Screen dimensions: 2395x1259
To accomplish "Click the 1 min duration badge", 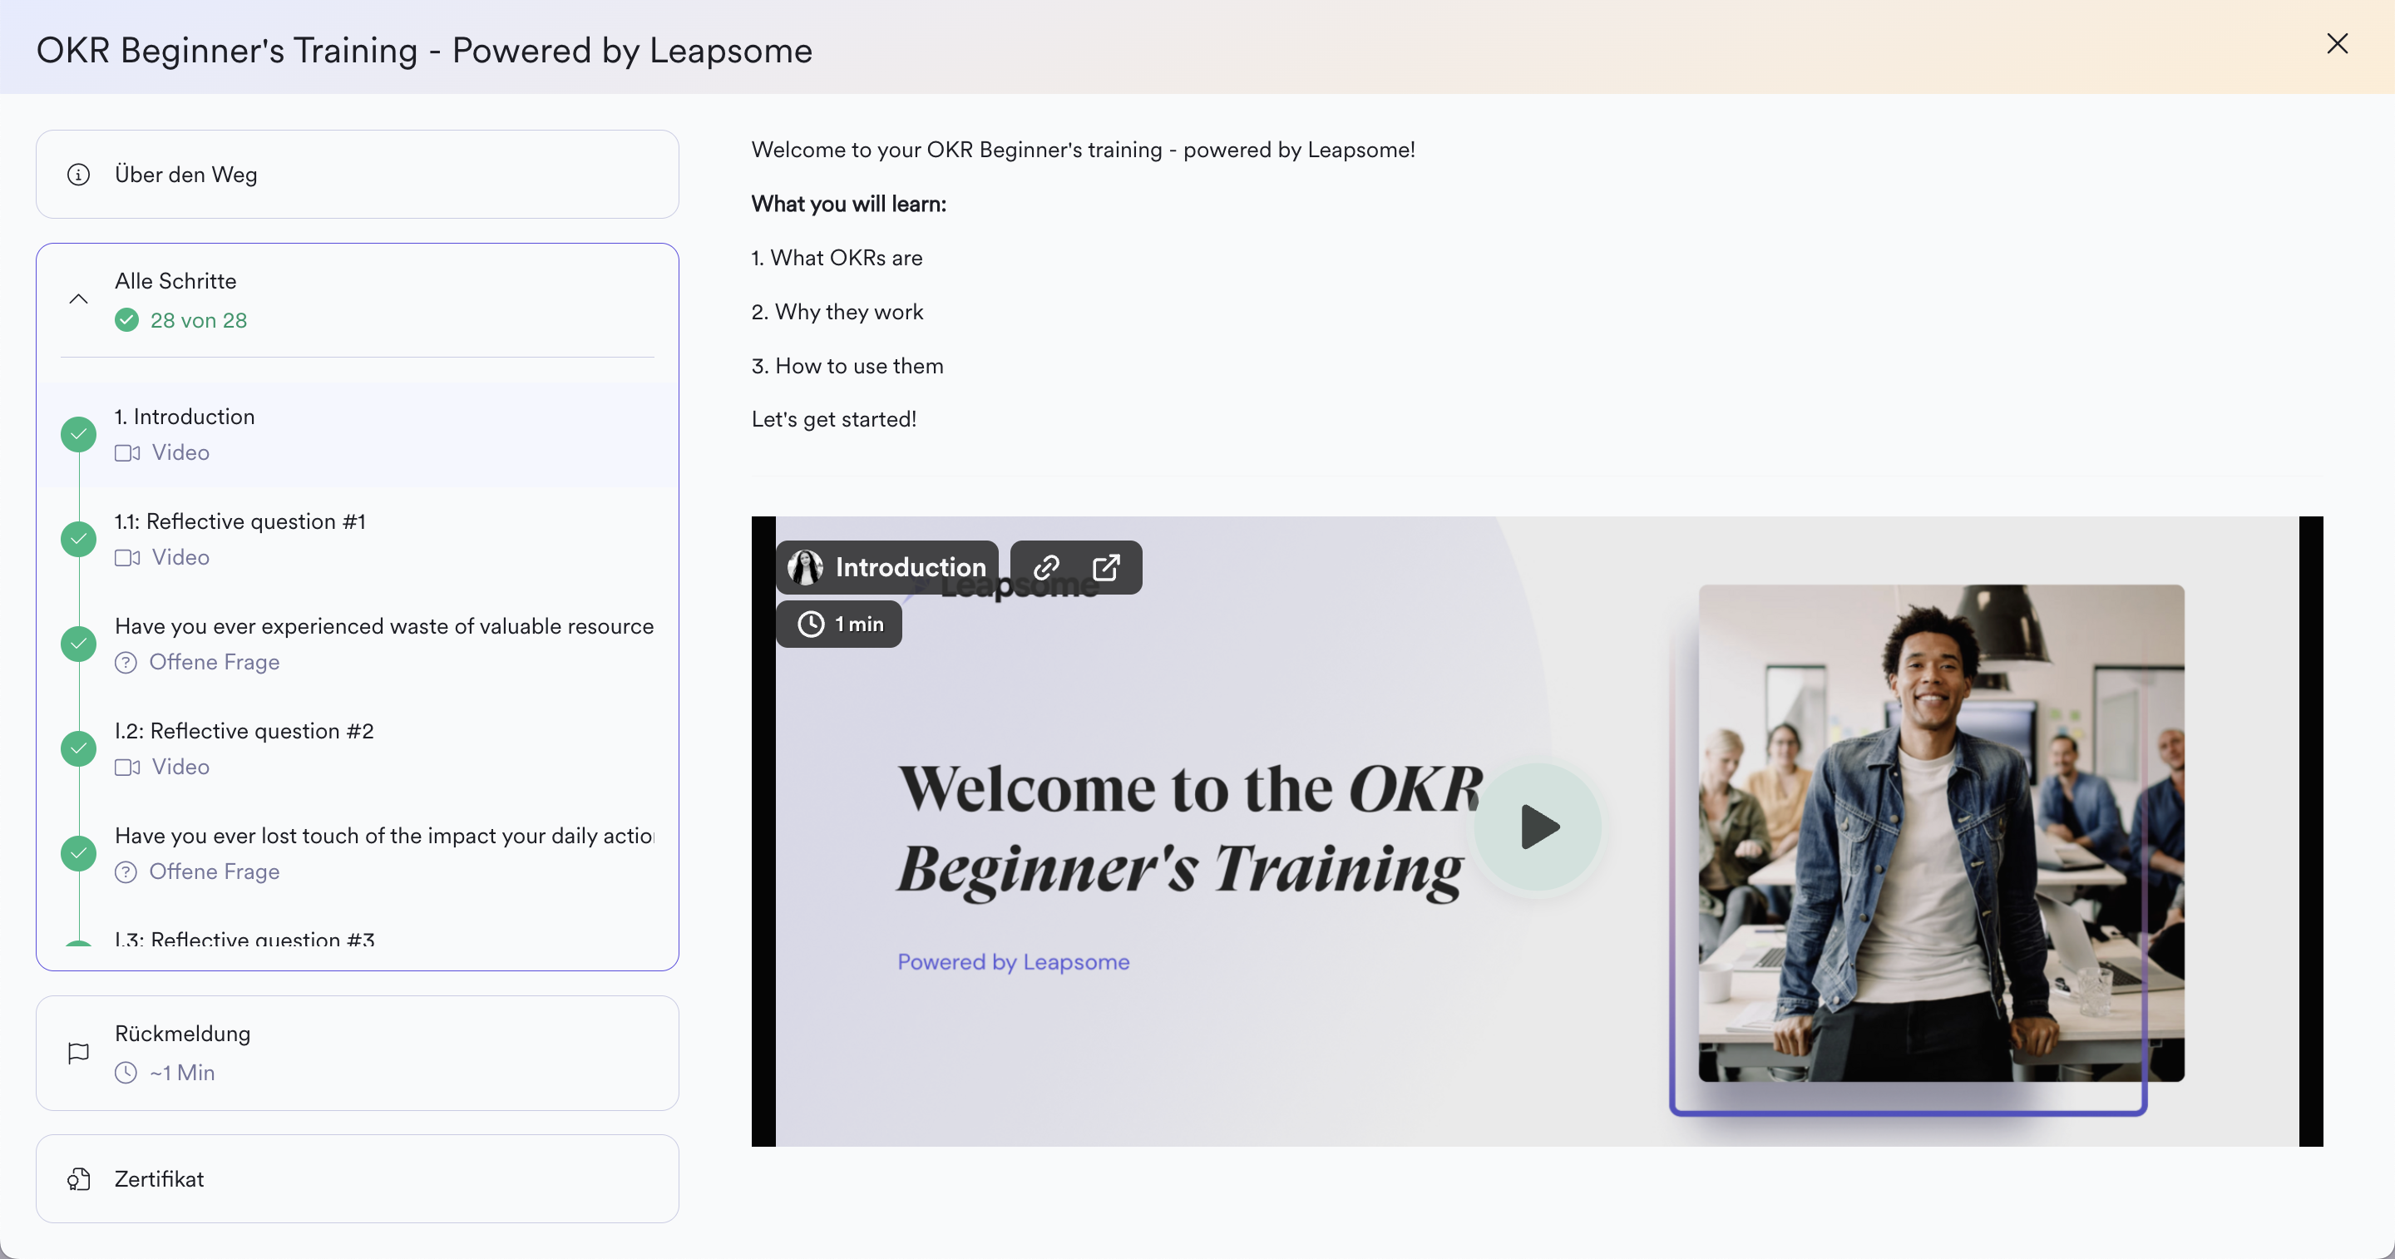I will point(838,624).
